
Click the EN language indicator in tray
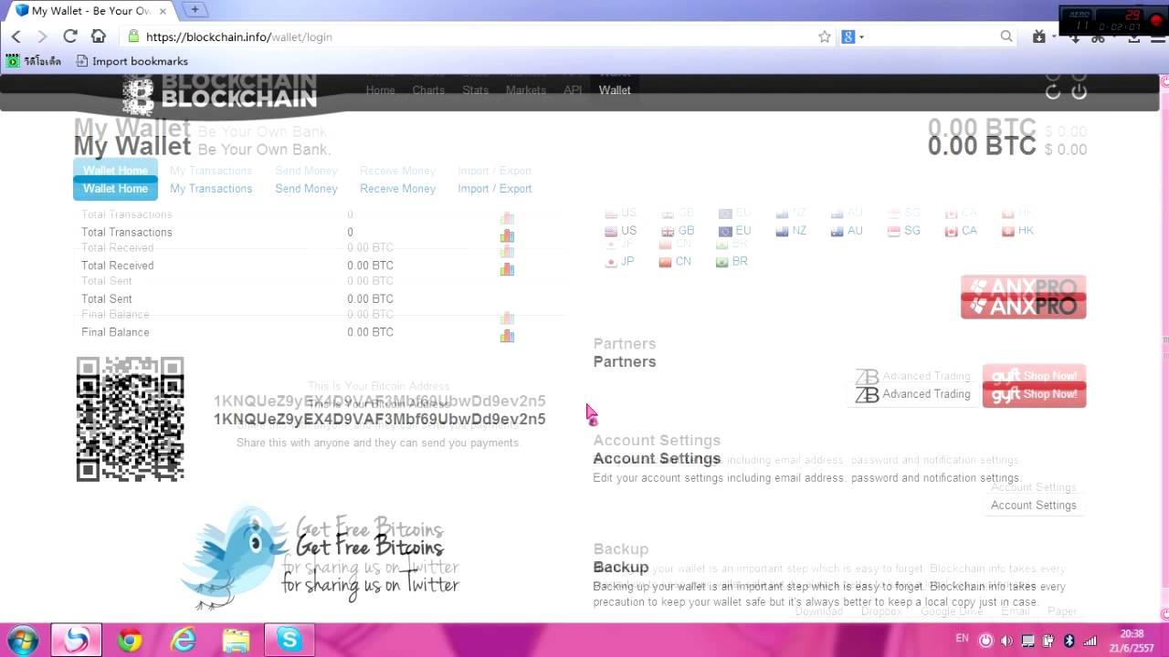tap(962, 640)
